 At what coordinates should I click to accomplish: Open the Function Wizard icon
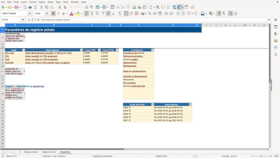29,20
